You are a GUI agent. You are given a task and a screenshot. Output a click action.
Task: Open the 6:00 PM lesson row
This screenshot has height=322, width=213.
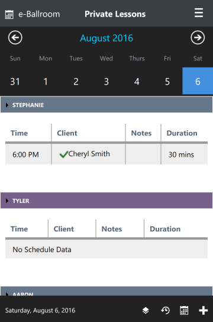click(x=106, y=154)
